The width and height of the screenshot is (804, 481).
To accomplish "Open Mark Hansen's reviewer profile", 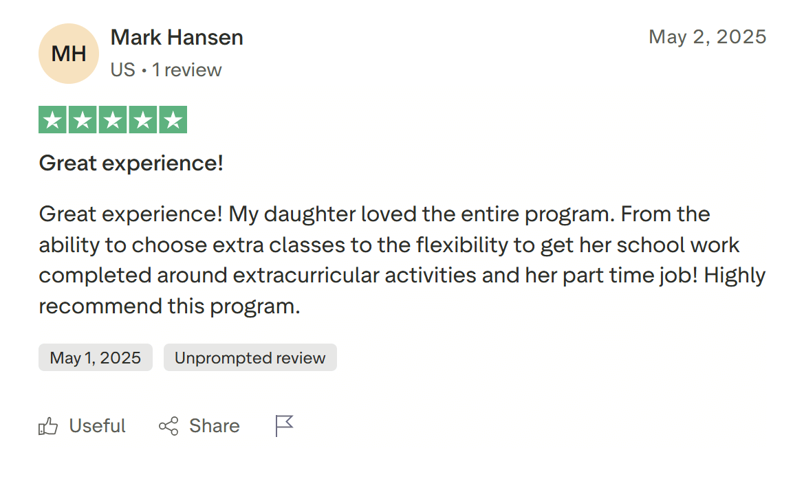I will [x=177, y=37].
